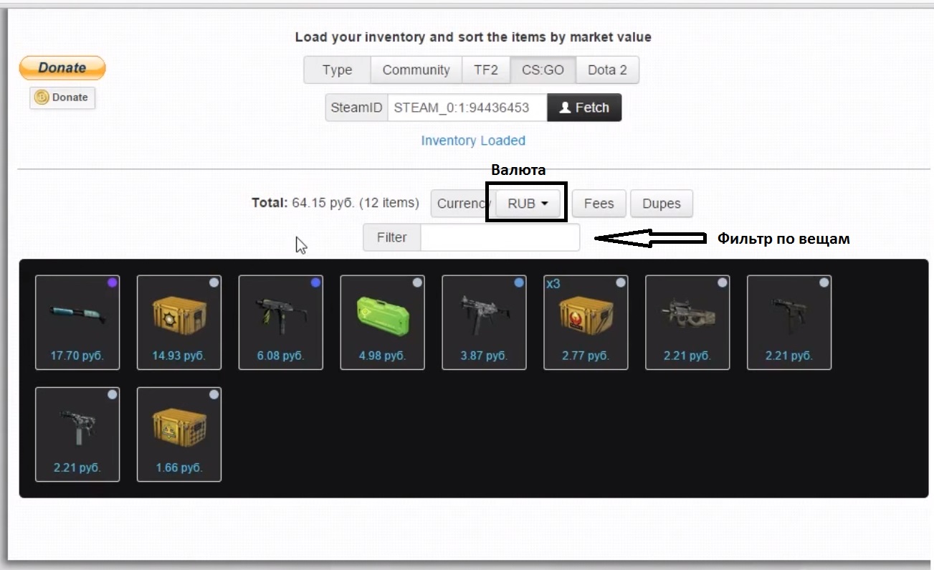Select the x3 phoenix case at 2.77 руб.
Image resolution: width=934 pixels, height=570 pixels.
(x=586, y=323)
